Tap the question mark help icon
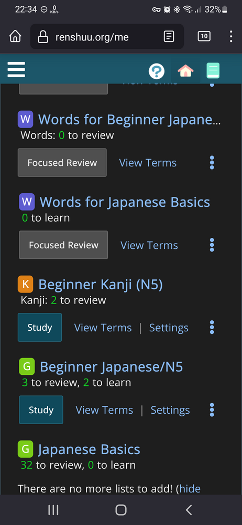Screen dimensions: 242x525 click(x=157, y=71)
